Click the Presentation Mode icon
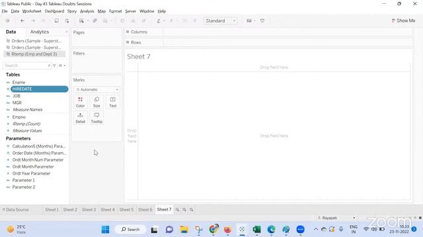The width and height of the screenshot is (423, 237). [262, 20]
